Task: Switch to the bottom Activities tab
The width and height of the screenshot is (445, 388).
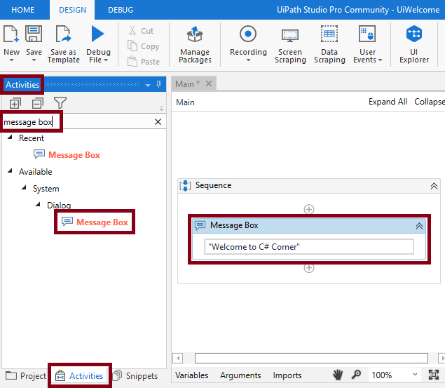Action: click(x=79, y=376)
